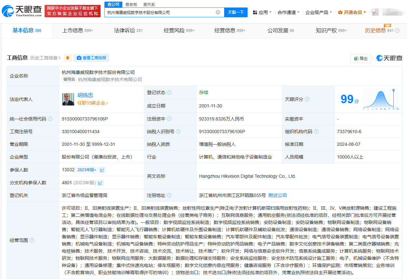Click the orange bell alert icon
Viewport: 407px width, 279px height.
tap(68, 58)
